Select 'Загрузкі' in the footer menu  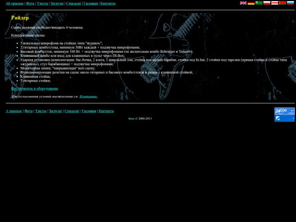coord(55,111)
